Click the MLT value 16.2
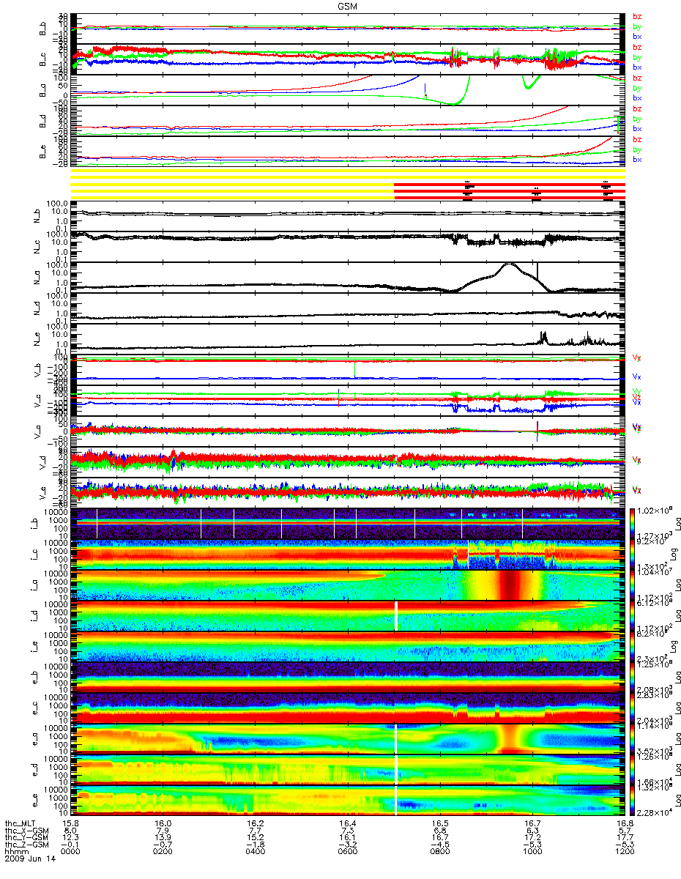This screenshot has height=879, width=681. pyautogui.click(x=255, y=823)
